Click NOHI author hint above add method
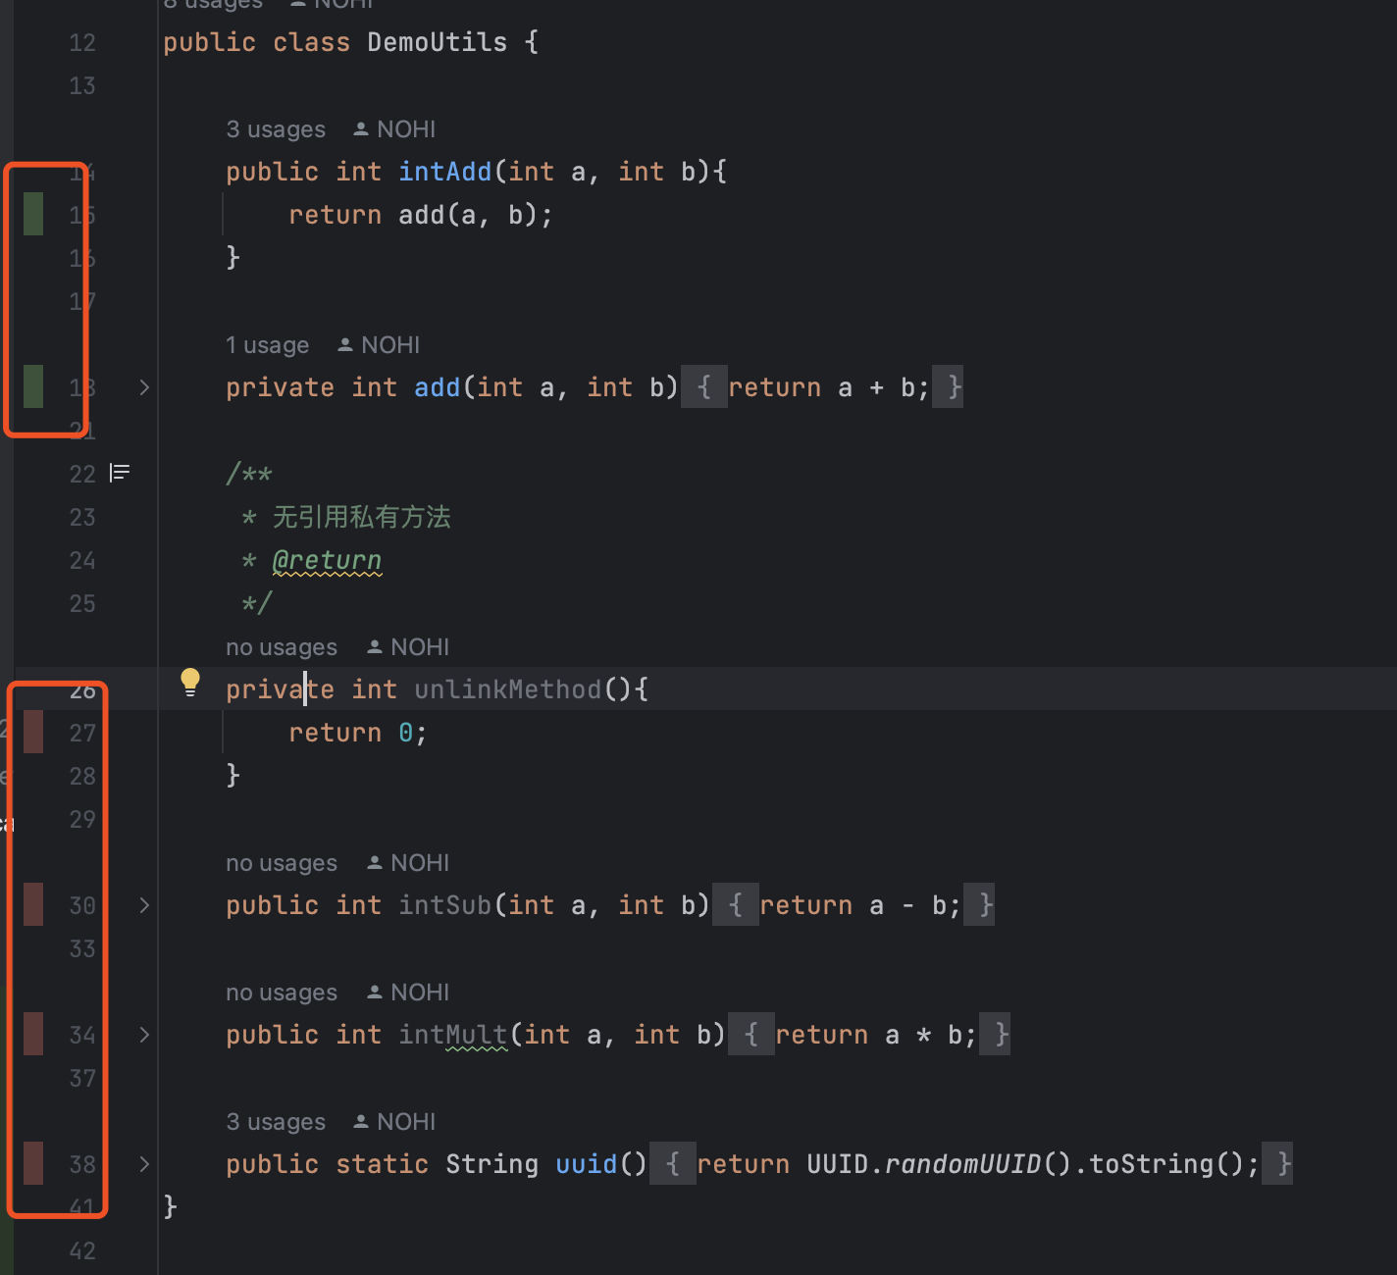The width and height of the screenshot is (1397, 1275). (379, 345)
